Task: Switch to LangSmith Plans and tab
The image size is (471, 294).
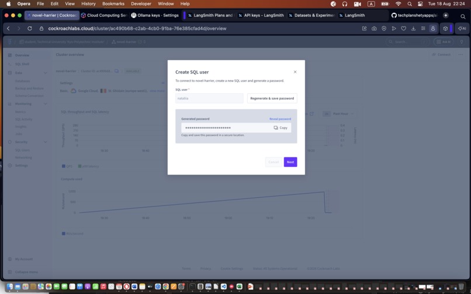Action: pyautogui.click(x=210, y=15)
